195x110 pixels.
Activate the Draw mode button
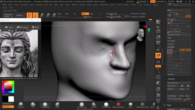[x=35, y=15]
